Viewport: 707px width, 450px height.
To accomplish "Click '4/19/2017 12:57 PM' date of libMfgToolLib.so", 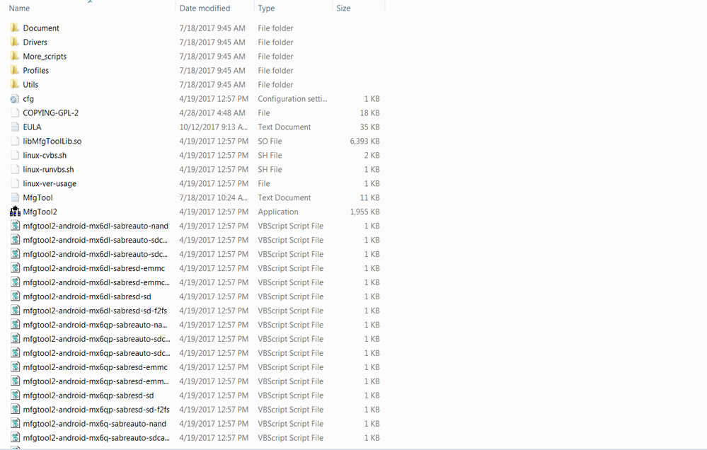I will 214,141.
